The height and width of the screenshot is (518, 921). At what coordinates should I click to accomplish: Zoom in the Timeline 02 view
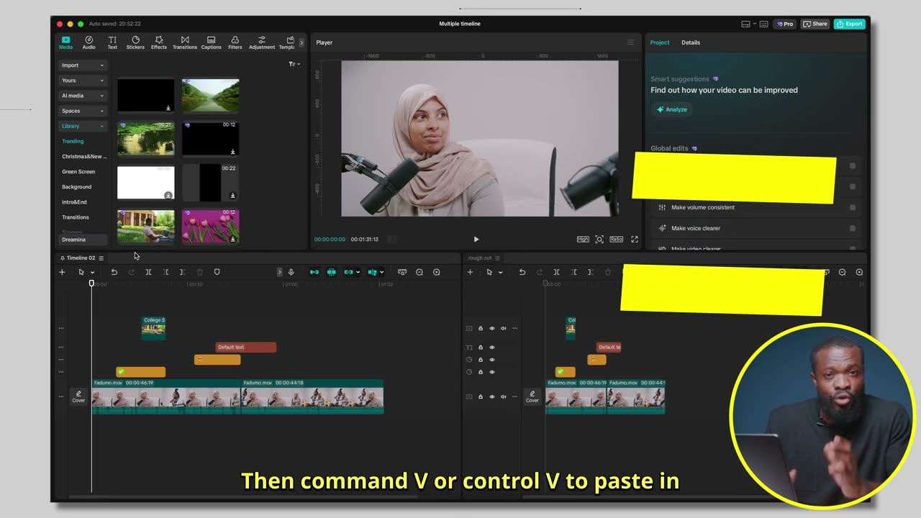pyautogui.click(x=437, y=272)
